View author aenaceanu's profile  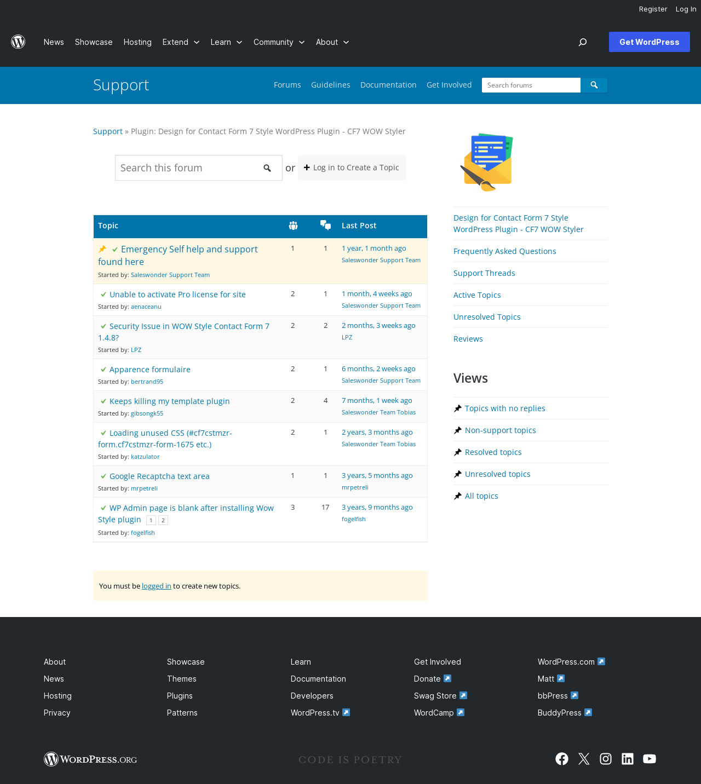click(146, 307)
